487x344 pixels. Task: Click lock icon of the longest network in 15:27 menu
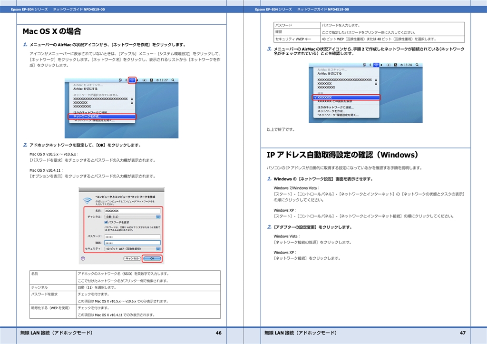132,99
